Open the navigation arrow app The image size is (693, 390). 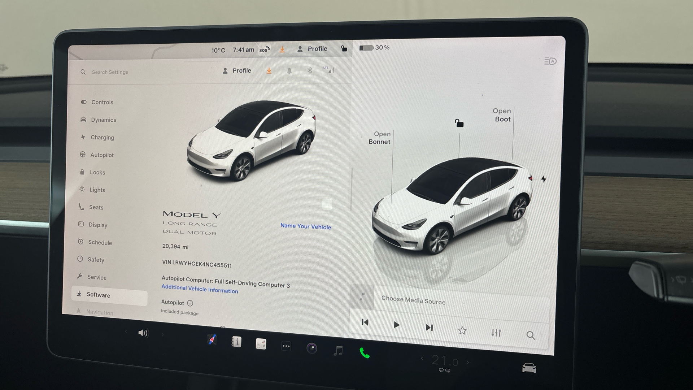(212, 339)
